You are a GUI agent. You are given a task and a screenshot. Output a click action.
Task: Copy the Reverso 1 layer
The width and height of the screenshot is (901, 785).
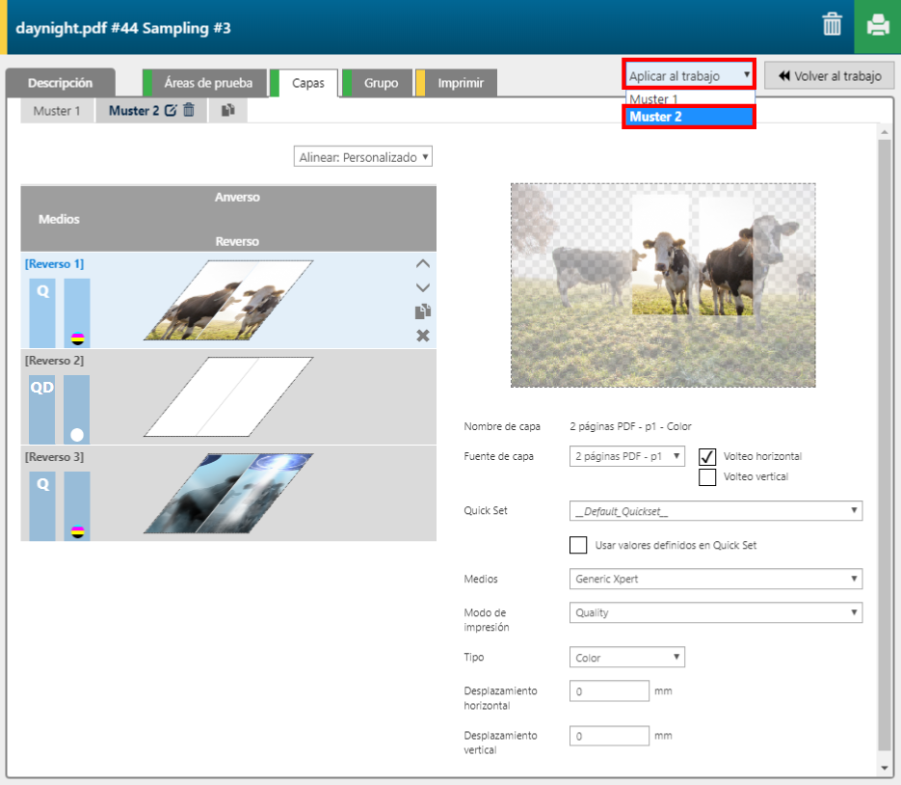pyautogui.click(x=422, y=311)
